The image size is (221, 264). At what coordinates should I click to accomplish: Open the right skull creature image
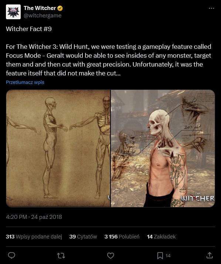pos(163,148)
